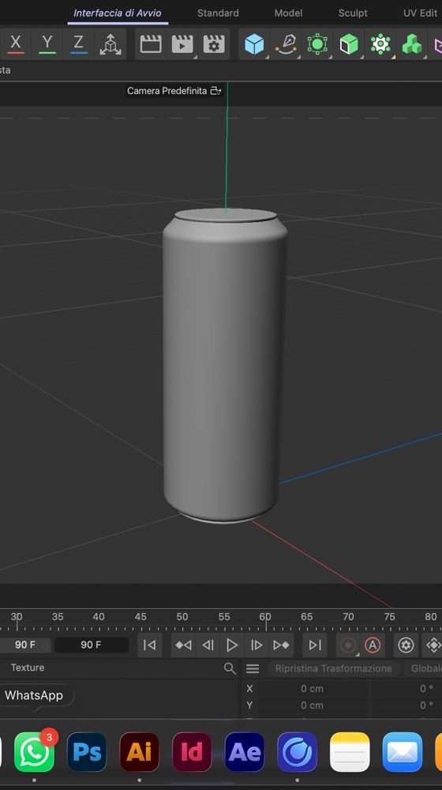Play the animation forward
The height and width of the screenshot is (790, 442).
point(231,645)
